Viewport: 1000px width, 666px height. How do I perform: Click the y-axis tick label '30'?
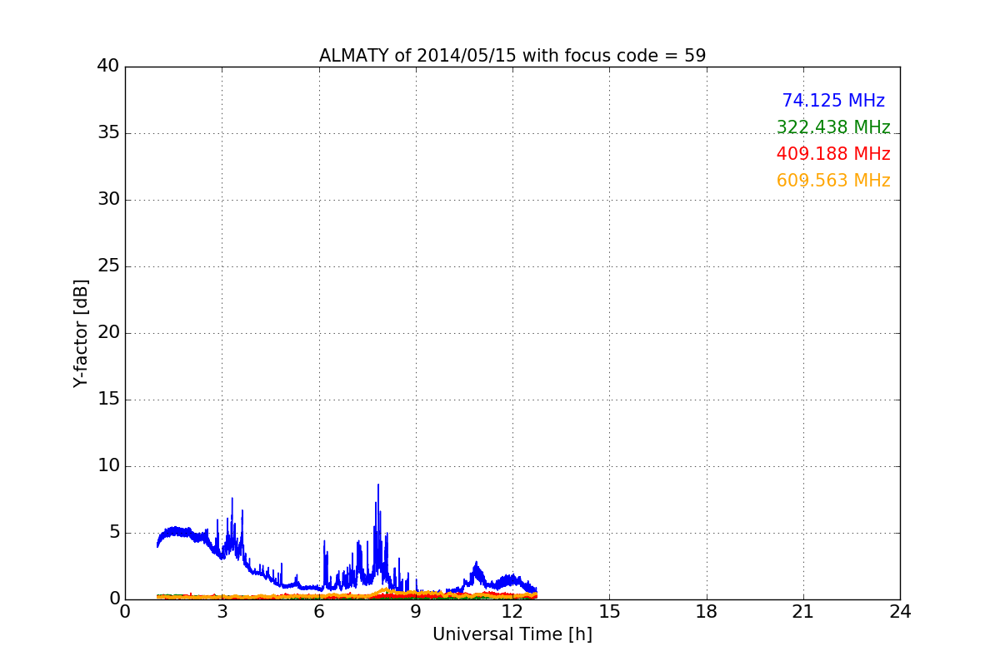pos(108,200)
